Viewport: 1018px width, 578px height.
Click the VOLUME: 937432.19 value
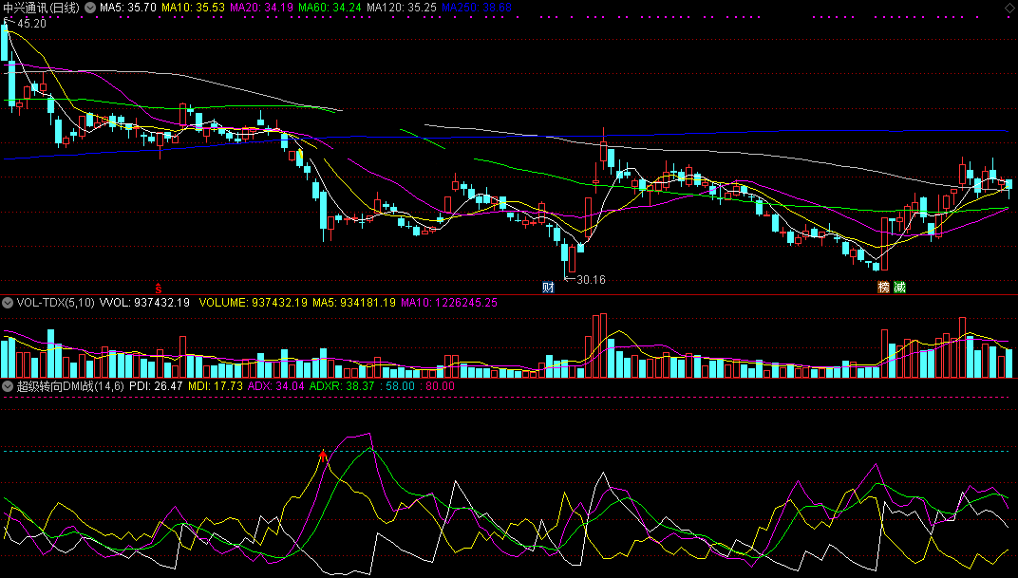pyautogui.click(x=254, y=303)
